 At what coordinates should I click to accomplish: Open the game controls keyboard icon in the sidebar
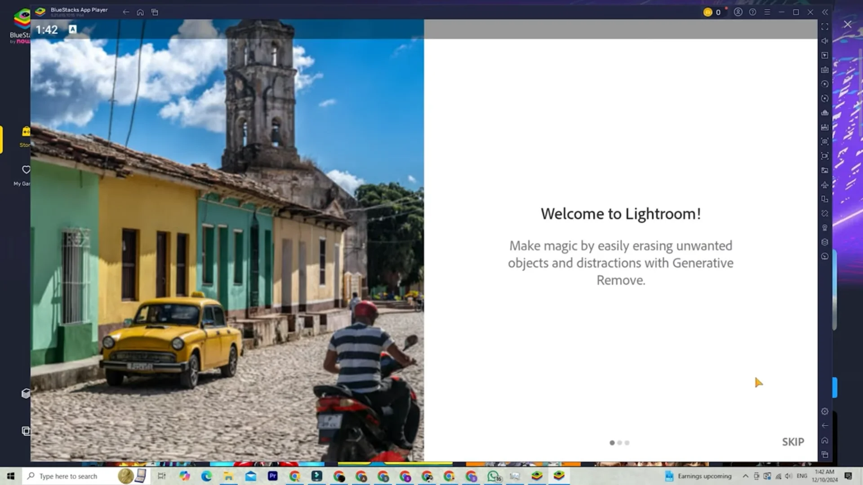pyautogui.click(x=825, y=70)
